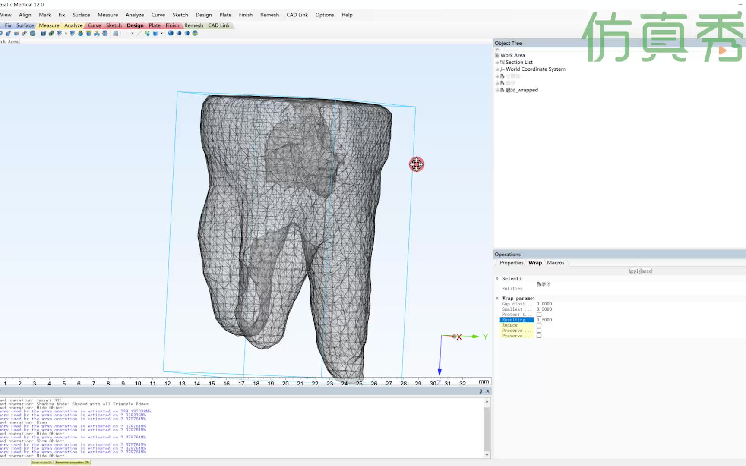This screenshot has width=746, height=466.
Task: Expand the World Coordinate System node
Action: tap(497, 69)
